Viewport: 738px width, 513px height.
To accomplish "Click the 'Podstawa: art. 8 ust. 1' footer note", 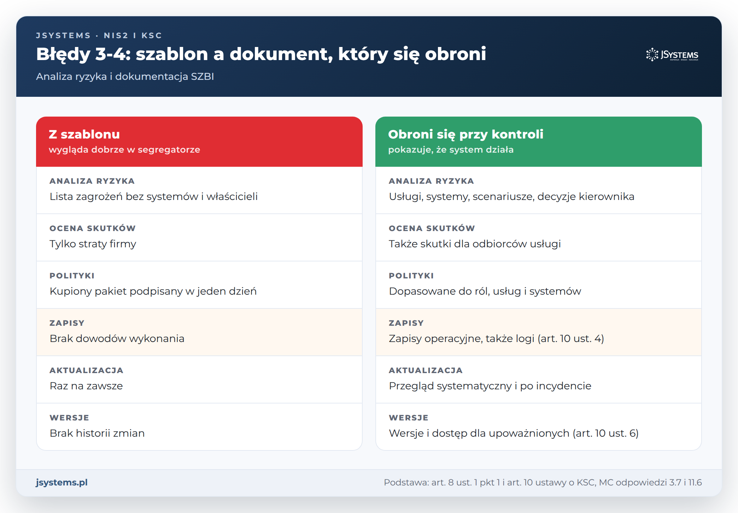I will click(543, 482).
